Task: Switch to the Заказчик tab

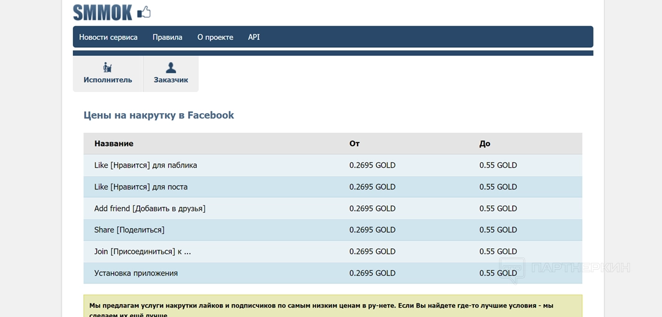Action: [171, 80]
